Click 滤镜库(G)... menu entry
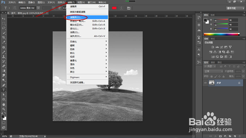 (87, 17)
